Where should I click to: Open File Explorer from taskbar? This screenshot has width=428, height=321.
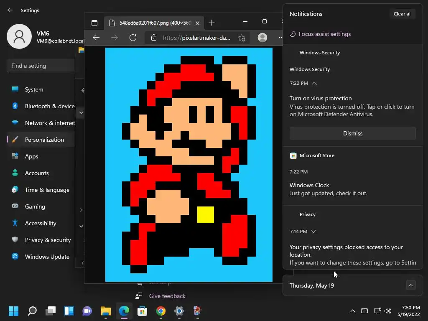106,311
